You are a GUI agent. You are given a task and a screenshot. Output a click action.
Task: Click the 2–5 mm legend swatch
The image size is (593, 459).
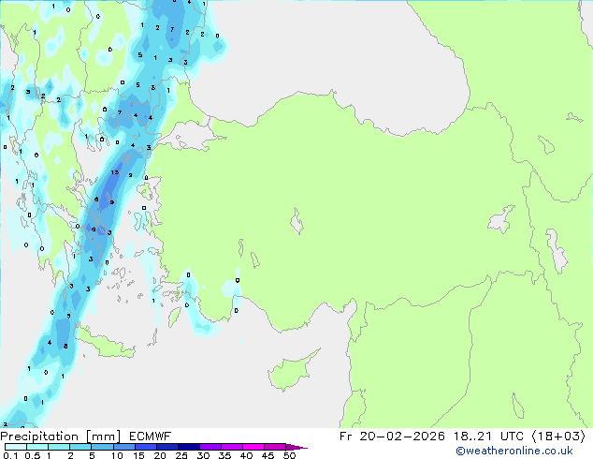[x=80, y=447]
